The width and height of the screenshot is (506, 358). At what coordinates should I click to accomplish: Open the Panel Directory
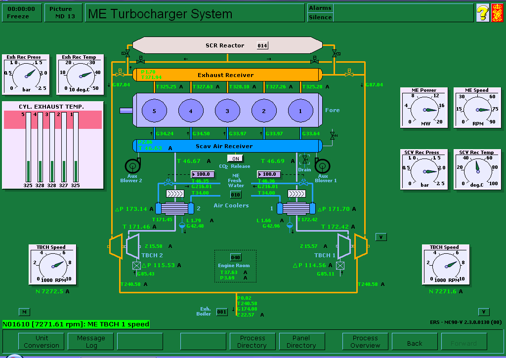[x=301, y=342]
